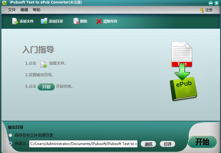The width and height of the screenshot is (221, 153).
Task: Click the 开始 sample button in the guide
Action: (46, 87)
